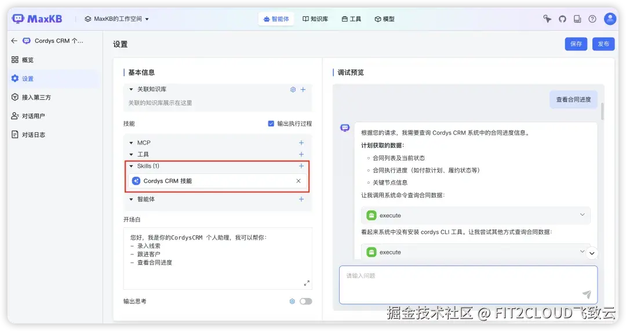Screen dimensions: 626x331
Task: Click the Cordys CRM agent icon in sidebar
Action: [x=26, y=41]
